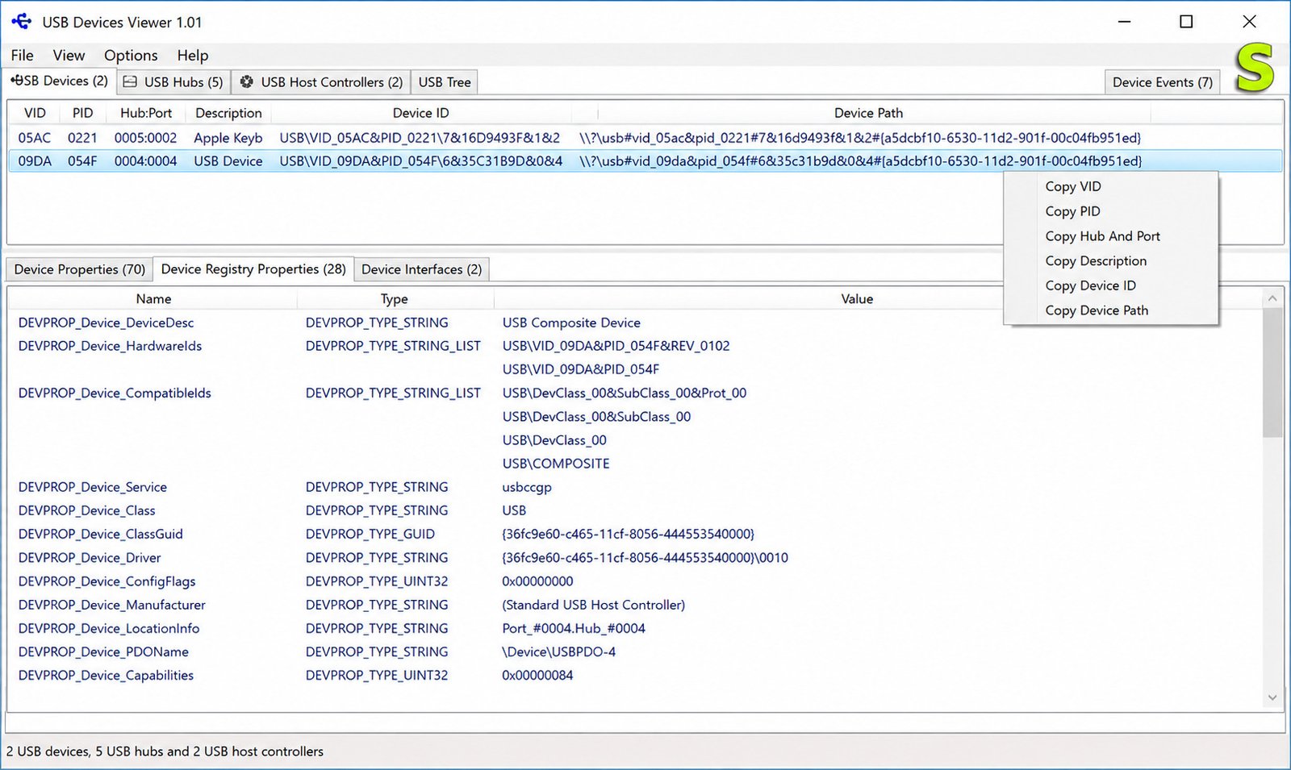Switch to the USB Hubs (5) tab
The image size is (1291, 770).
tap(174, 82)
